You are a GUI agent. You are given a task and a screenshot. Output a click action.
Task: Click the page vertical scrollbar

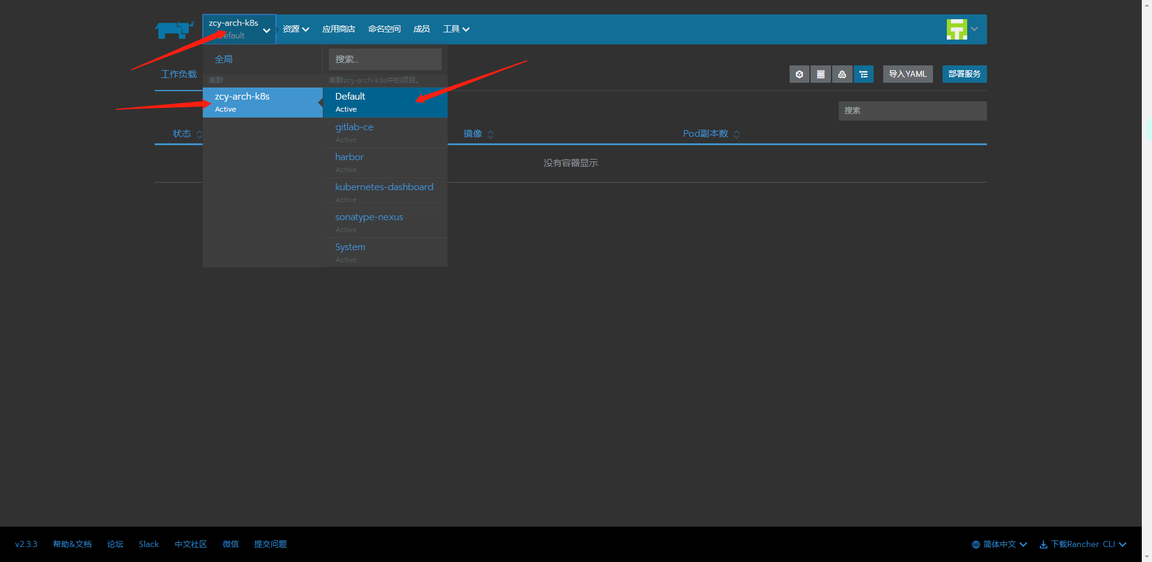(1147, 281)
